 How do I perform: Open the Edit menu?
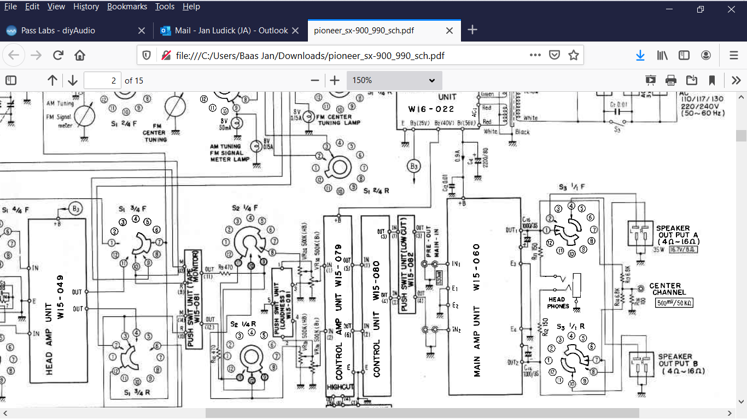click(x=32, y=7)
